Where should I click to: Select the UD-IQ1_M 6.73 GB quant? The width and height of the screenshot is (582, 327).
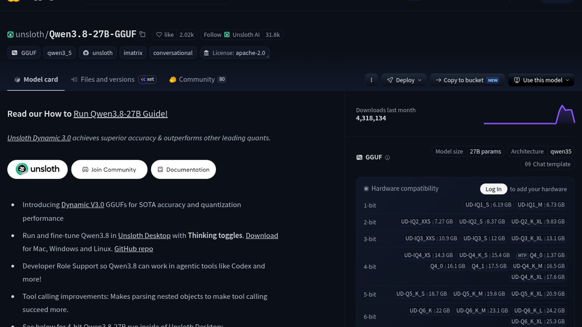click(x=541, y=205)
